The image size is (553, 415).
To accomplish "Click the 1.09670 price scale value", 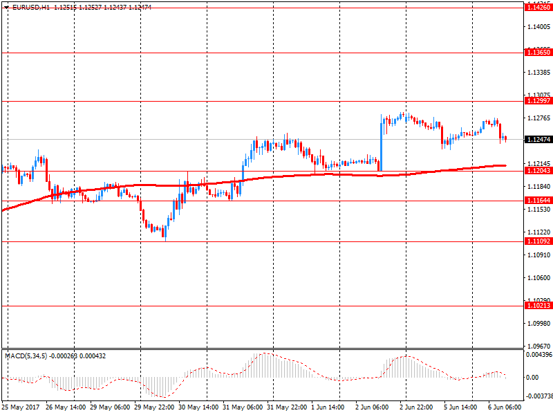I will [539, 347].
